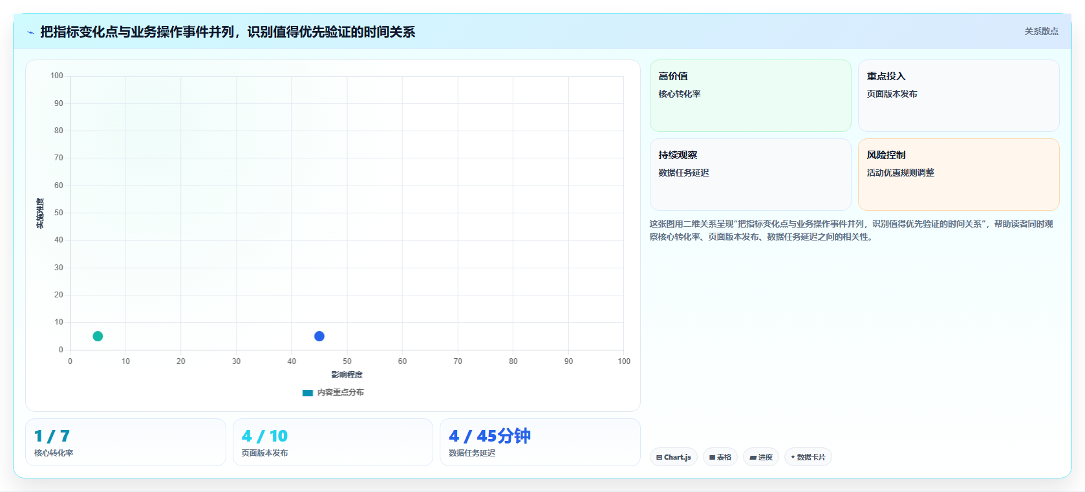
Task: Click the 4 / 10 value in the 页面版本发布 card
Action: pos(264,436)
